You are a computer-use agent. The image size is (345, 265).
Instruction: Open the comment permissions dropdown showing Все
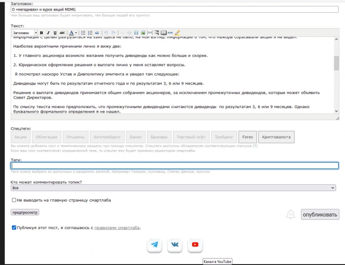[x=173, y=188]
